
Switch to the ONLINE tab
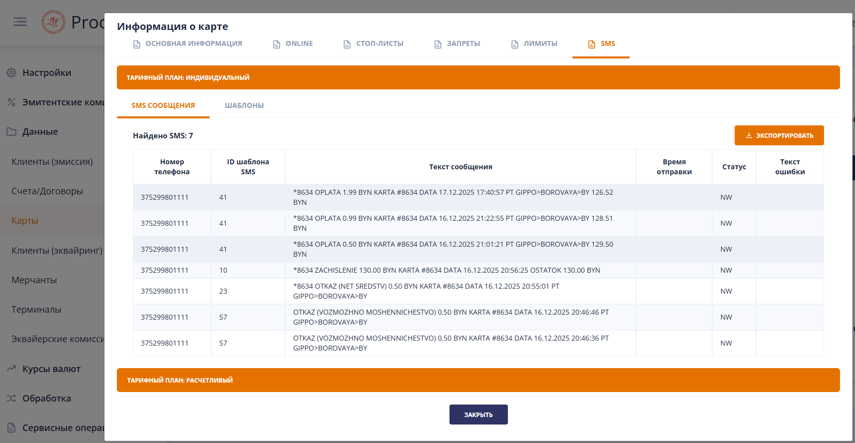click(293, 44)
